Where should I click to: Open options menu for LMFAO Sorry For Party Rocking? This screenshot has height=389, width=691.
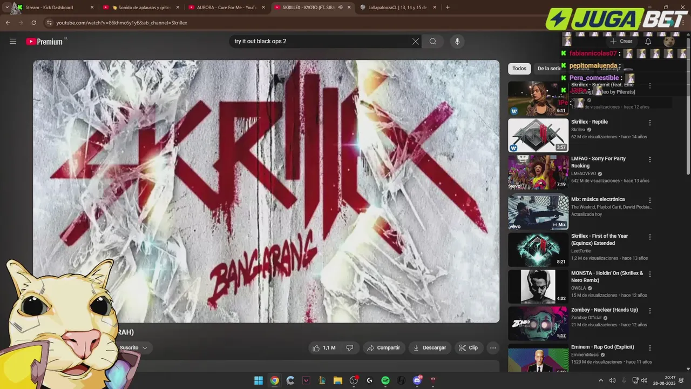point(650,160)
